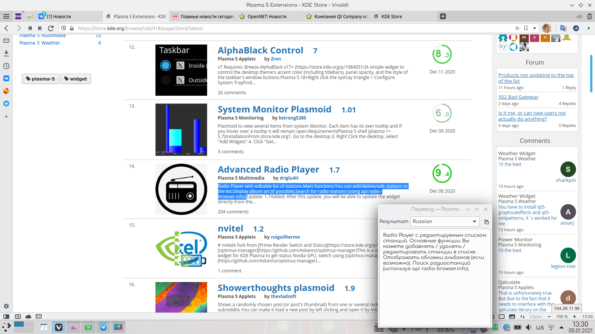The height and width of the screenshot is (334, 595).
Task: Open the volume control in system tray
Action: 528,327
